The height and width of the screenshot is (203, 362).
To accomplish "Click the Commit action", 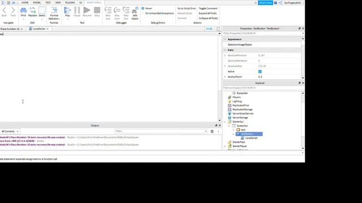I will (x=182, y=18).
